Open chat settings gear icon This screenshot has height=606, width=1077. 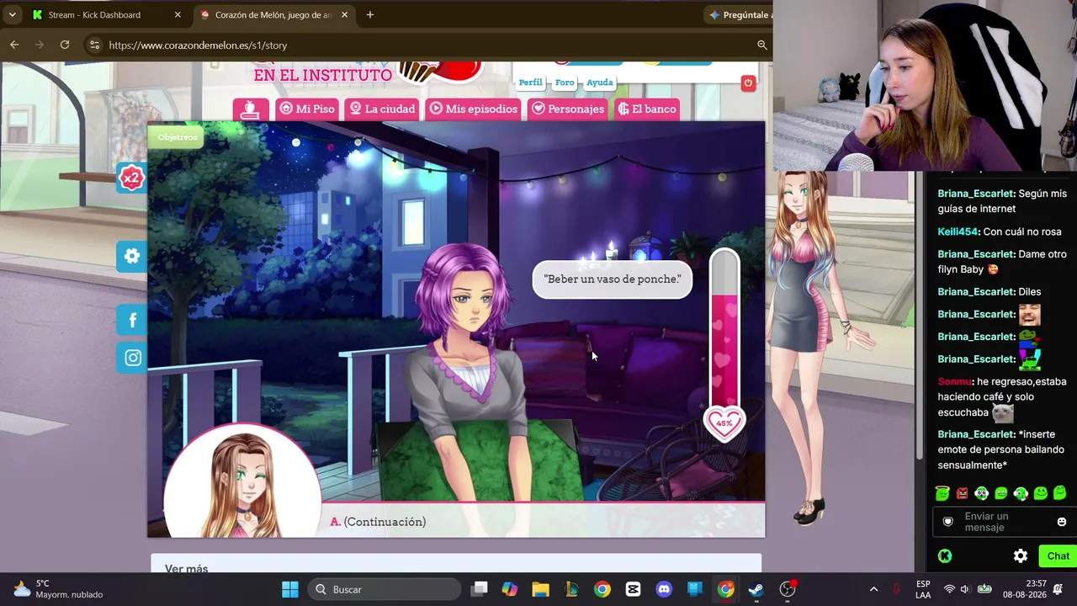[x=1021, y=555]
